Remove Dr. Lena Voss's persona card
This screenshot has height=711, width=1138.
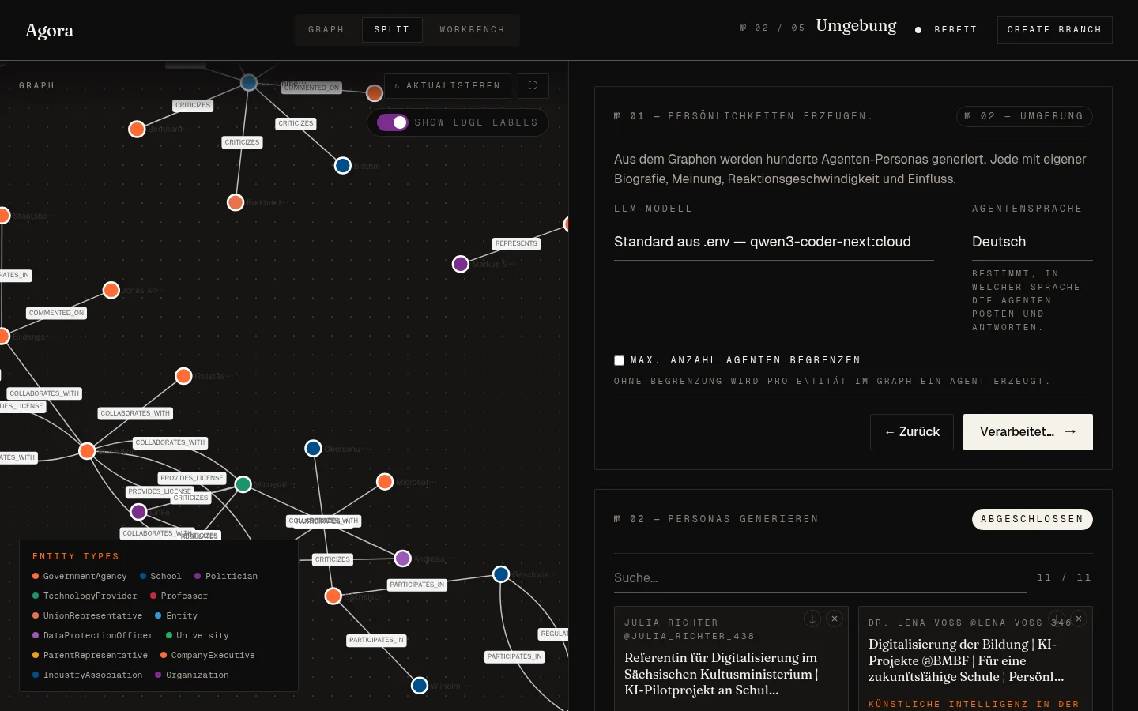pyautogui.click(x=1079, y=619)
